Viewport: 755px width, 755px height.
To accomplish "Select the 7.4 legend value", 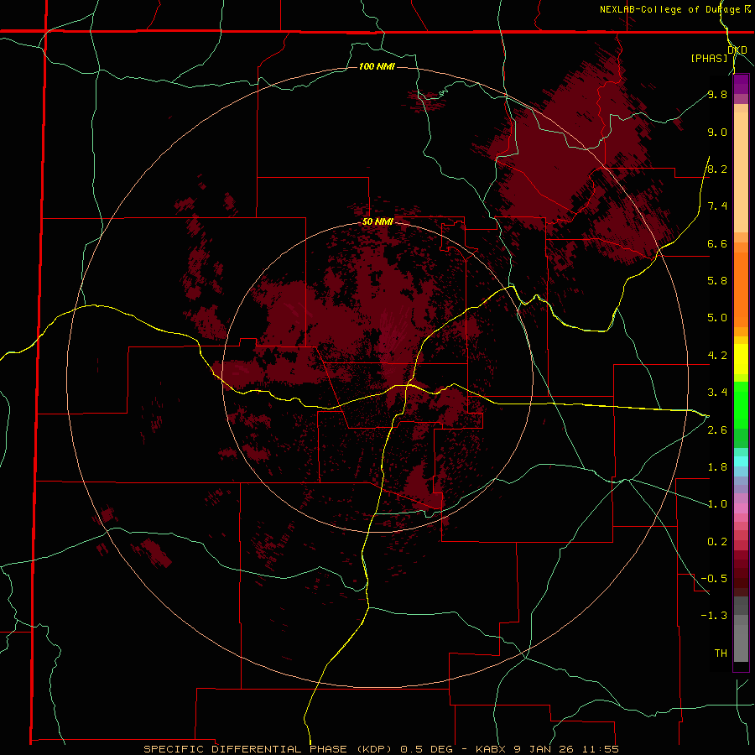I will coord(717,206).
